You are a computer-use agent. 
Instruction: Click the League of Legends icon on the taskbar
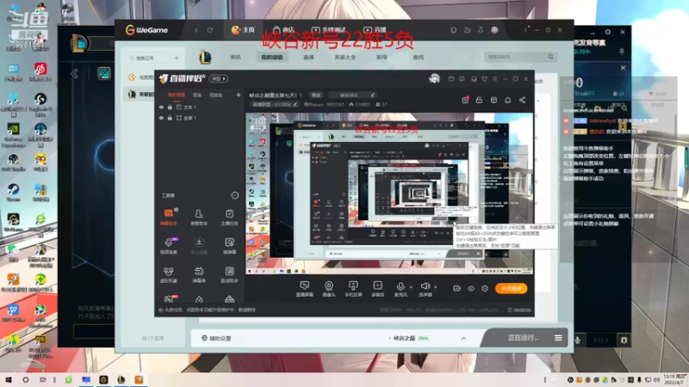(x=121, y=380)
